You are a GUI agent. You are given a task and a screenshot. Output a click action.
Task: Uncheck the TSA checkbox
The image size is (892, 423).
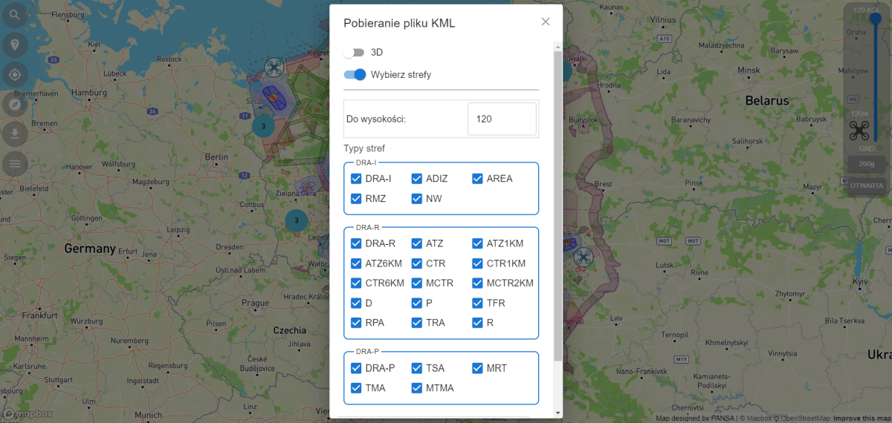tap(417, 368)
